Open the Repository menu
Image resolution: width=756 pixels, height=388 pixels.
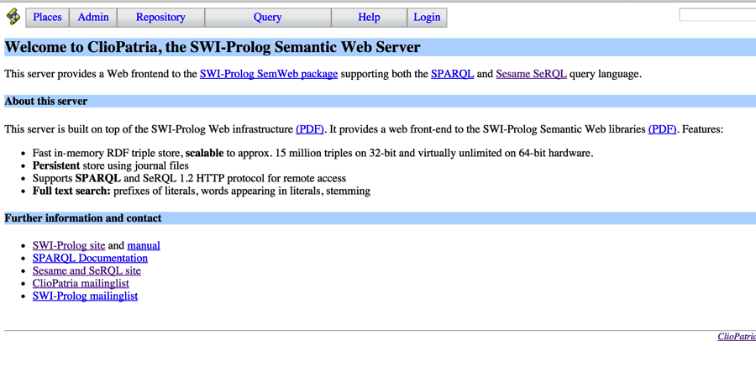[160, 18]
